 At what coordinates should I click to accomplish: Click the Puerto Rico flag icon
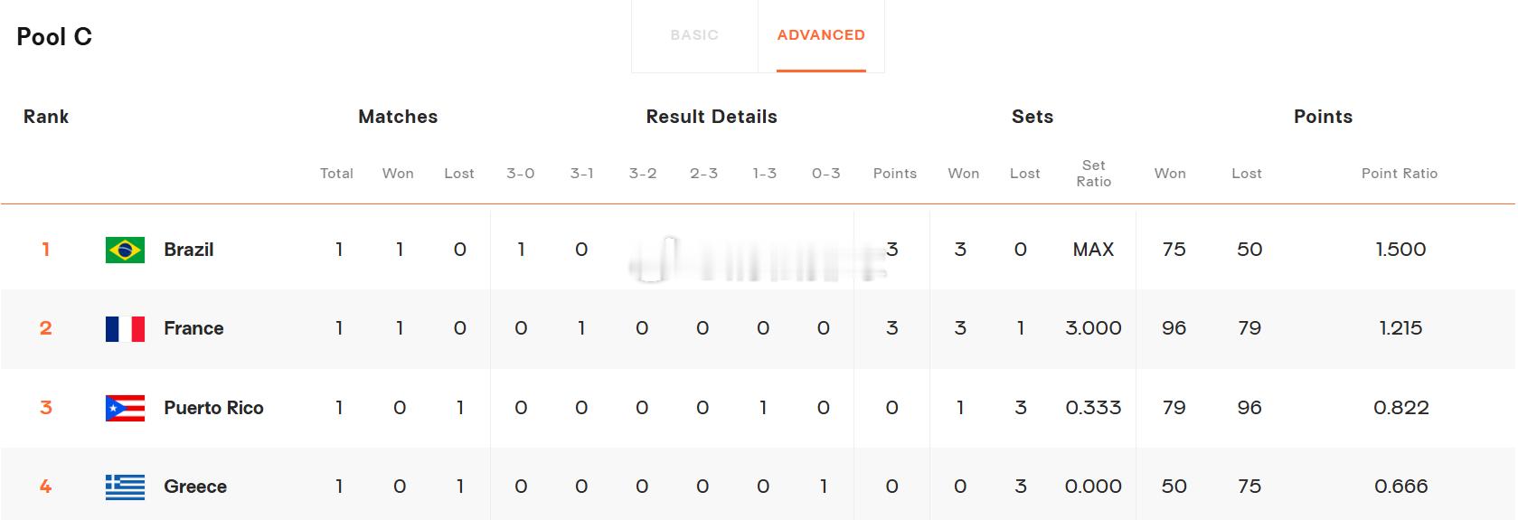click(125, 408)
